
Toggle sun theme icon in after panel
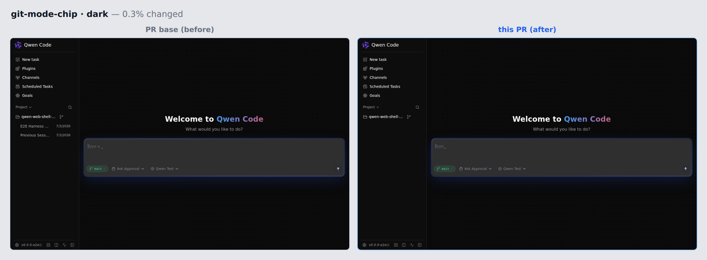pyautogui.click(x=388, y=245)
